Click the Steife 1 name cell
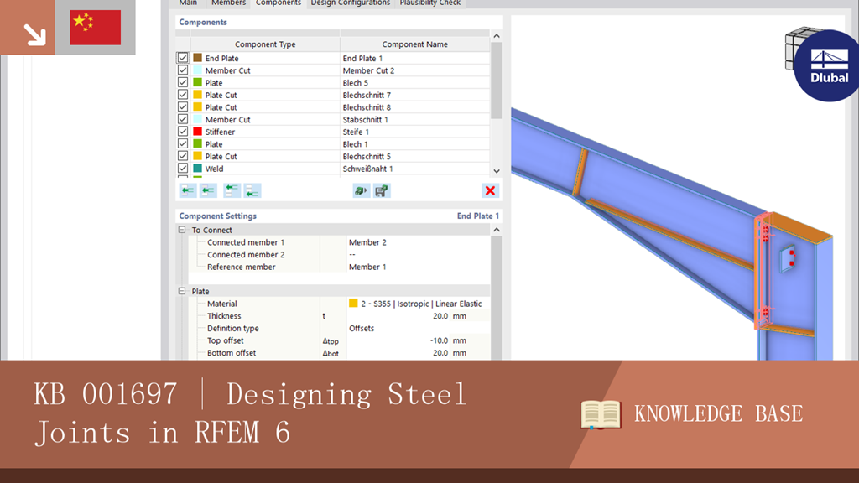 pyautogui.click(x=414, y=132)
